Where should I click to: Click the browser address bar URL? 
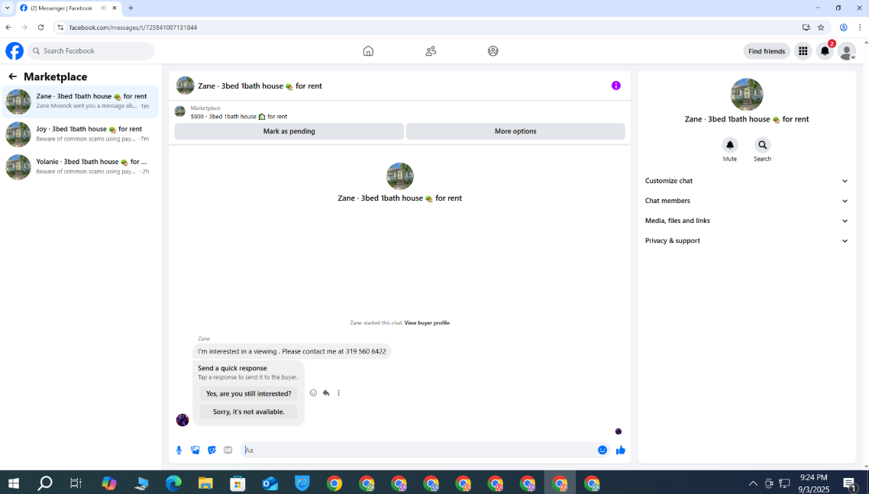coord(133,27)
